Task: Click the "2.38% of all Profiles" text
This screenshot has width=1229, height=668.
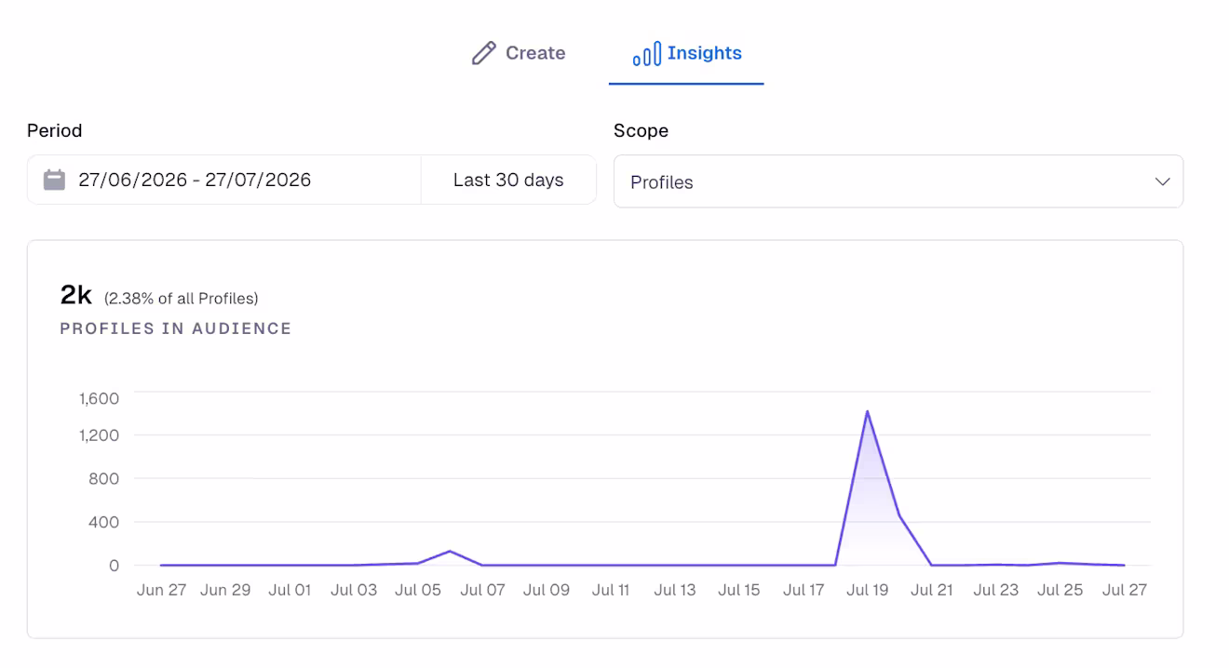Action: point(182,299)
